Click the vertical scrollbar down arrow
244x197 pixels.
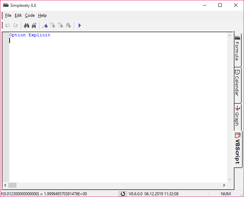(x=230, y=180)
